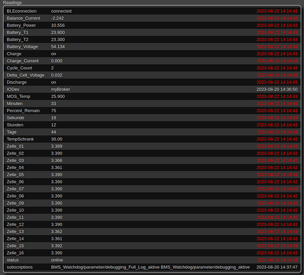Click the IODev myBroker value
304x275 pixels.
61,89
